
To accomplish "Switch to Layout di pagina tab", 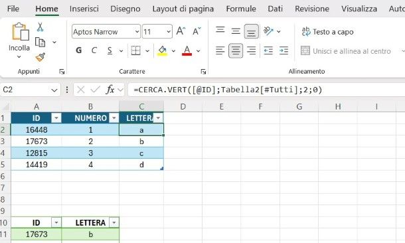I will click(183, 9).
